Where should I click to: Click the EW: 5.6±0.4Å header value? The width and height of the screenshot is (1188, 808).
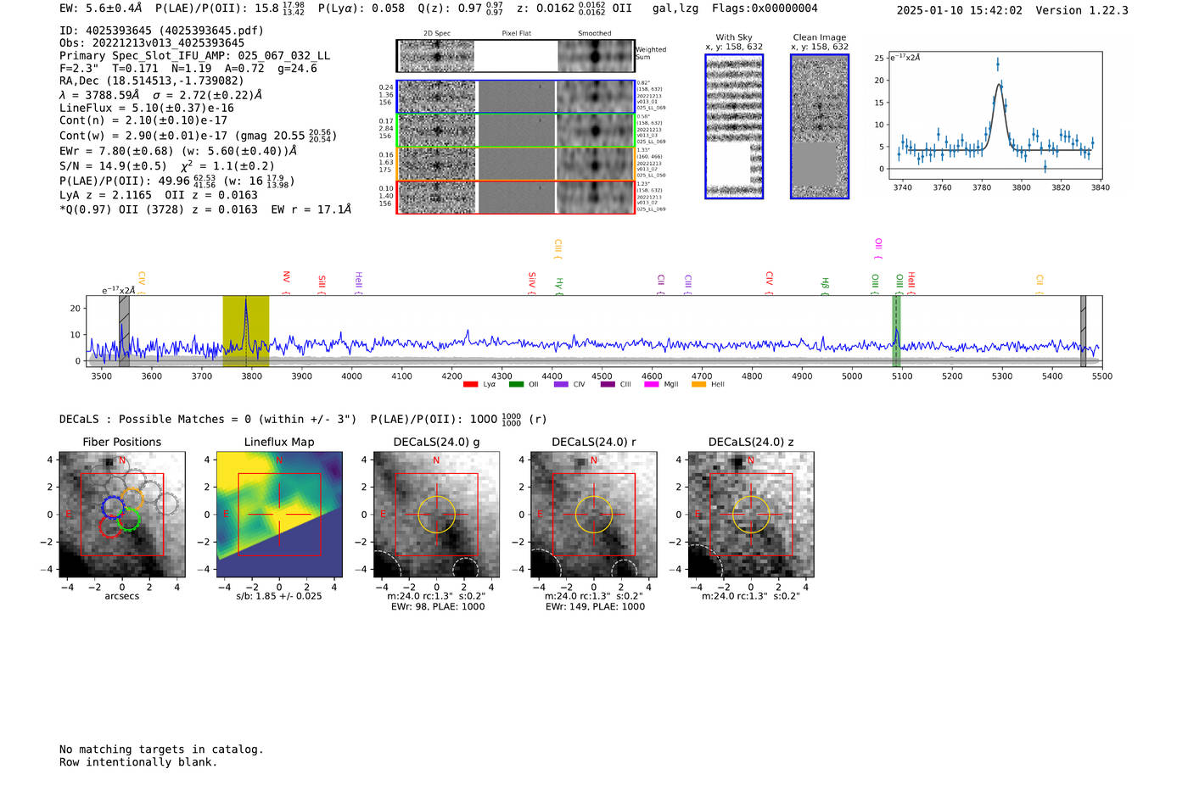click(101, 8)
